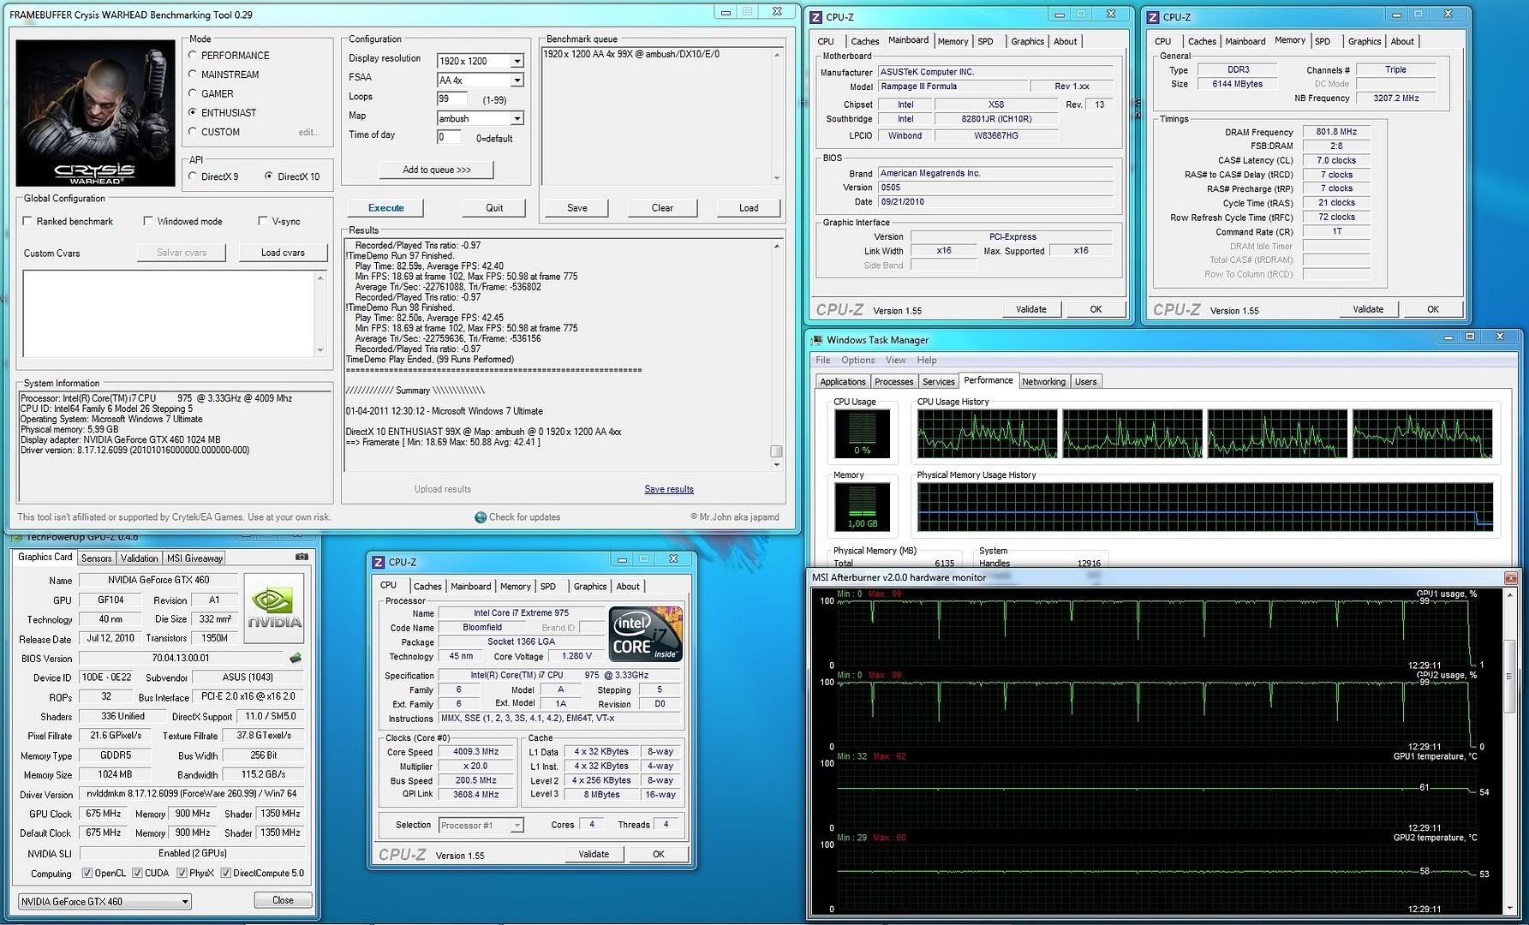Close the MSI Afterburner hardware monitor

click(x=1510, y=578)
